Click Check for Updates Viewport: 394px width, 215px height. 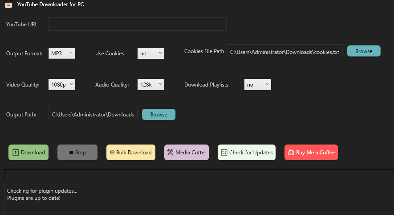pos(247,152)
